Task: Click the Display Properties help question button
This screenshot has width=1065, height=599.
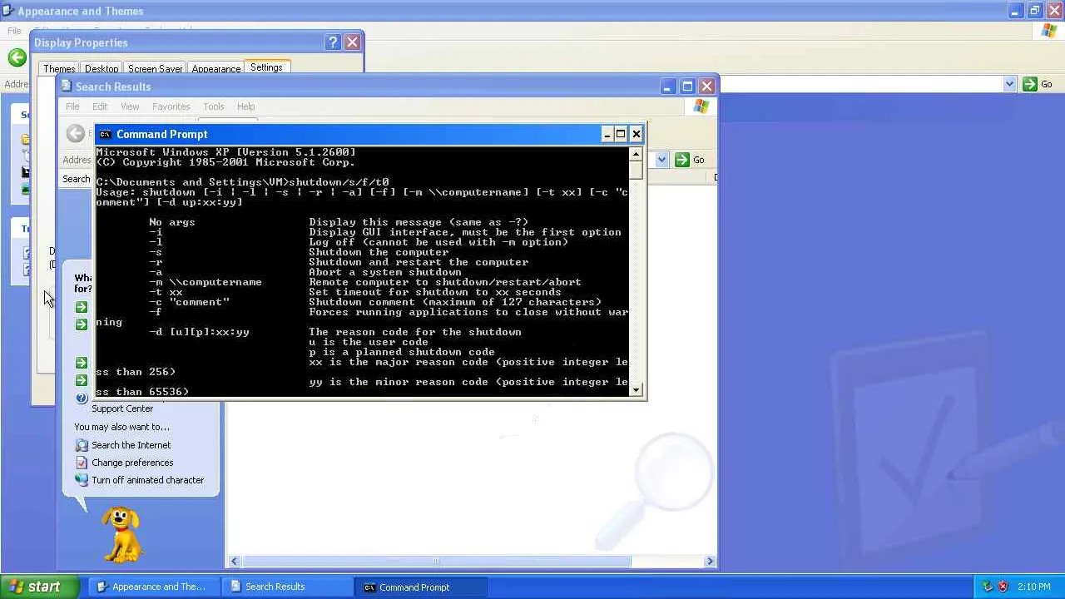Action: click(x=333, y=42)
